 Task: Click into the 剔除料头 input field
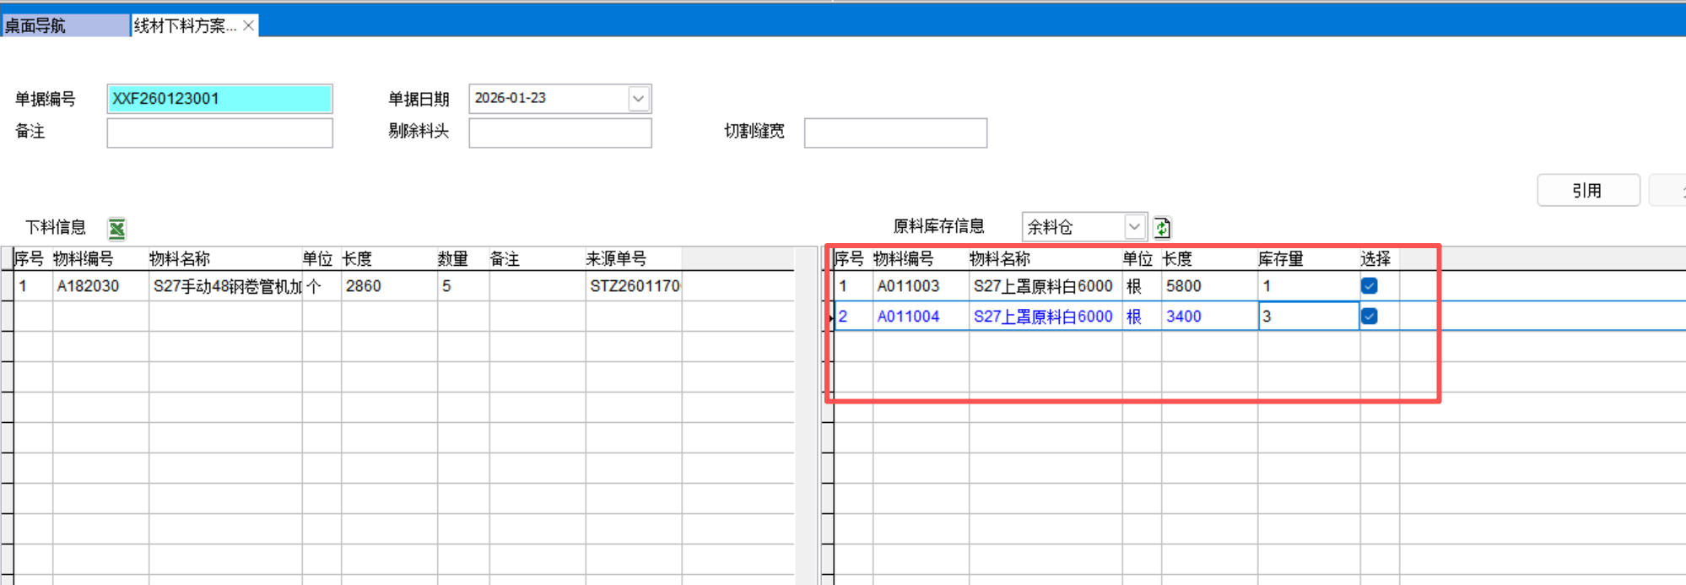coord(559,133)
